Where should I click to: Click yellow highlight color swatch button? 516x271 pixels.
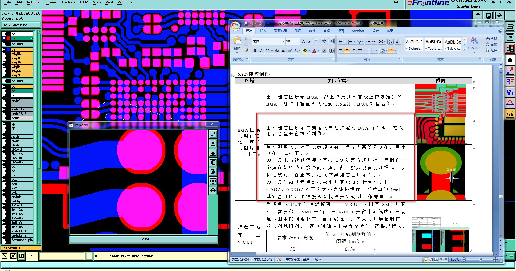click(305, 51)
